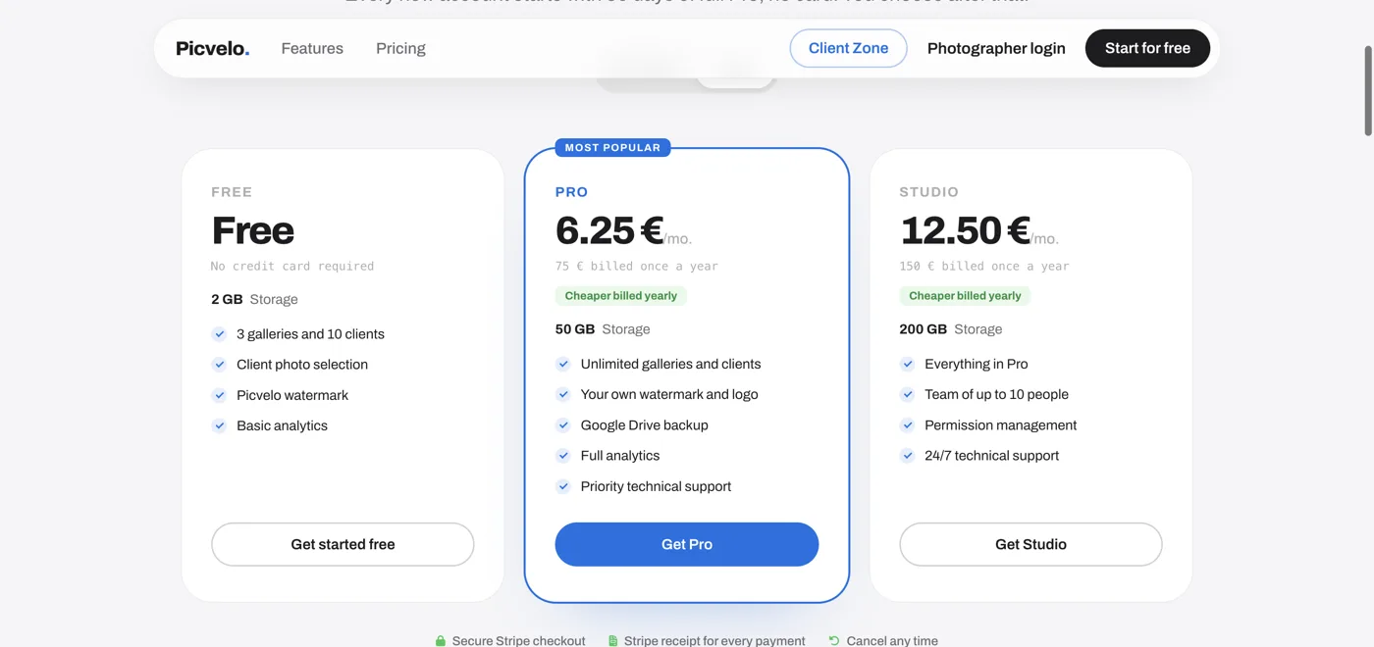Click the receipt icon by Stripe receipt text

(x=612, y=641)
